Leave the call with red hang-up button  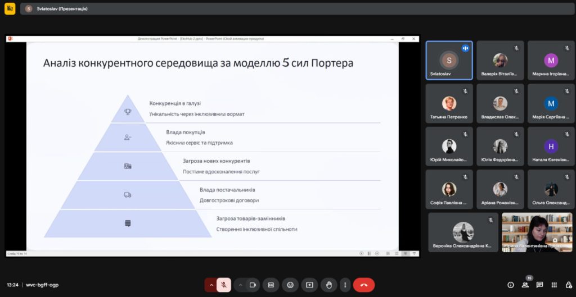click(364, 285)
